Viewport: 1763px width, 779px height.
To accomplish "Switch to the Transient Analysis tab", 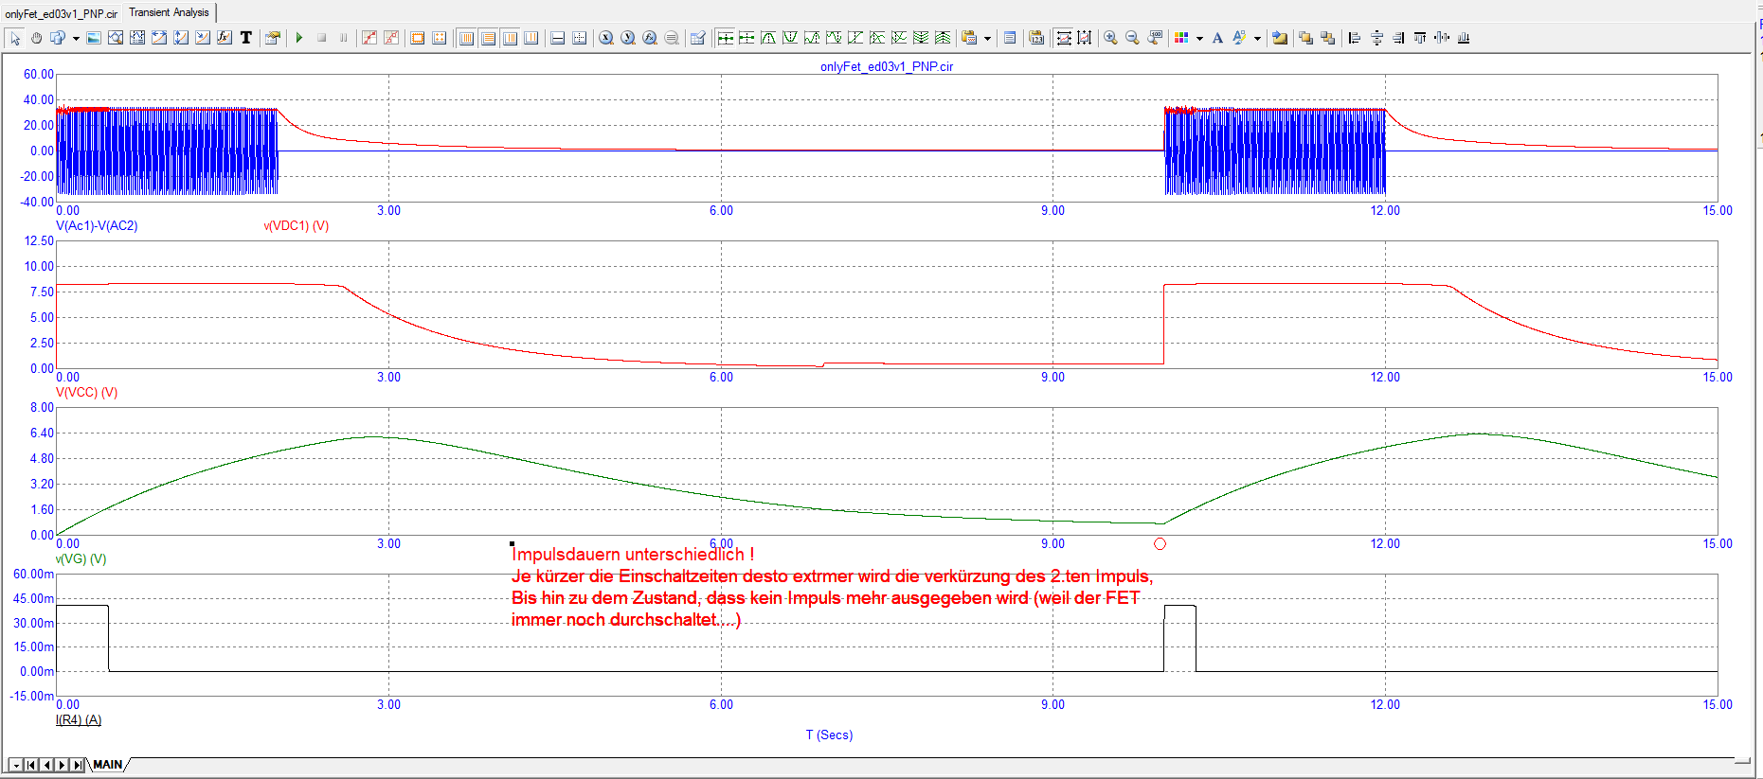I will pos(169,12).
